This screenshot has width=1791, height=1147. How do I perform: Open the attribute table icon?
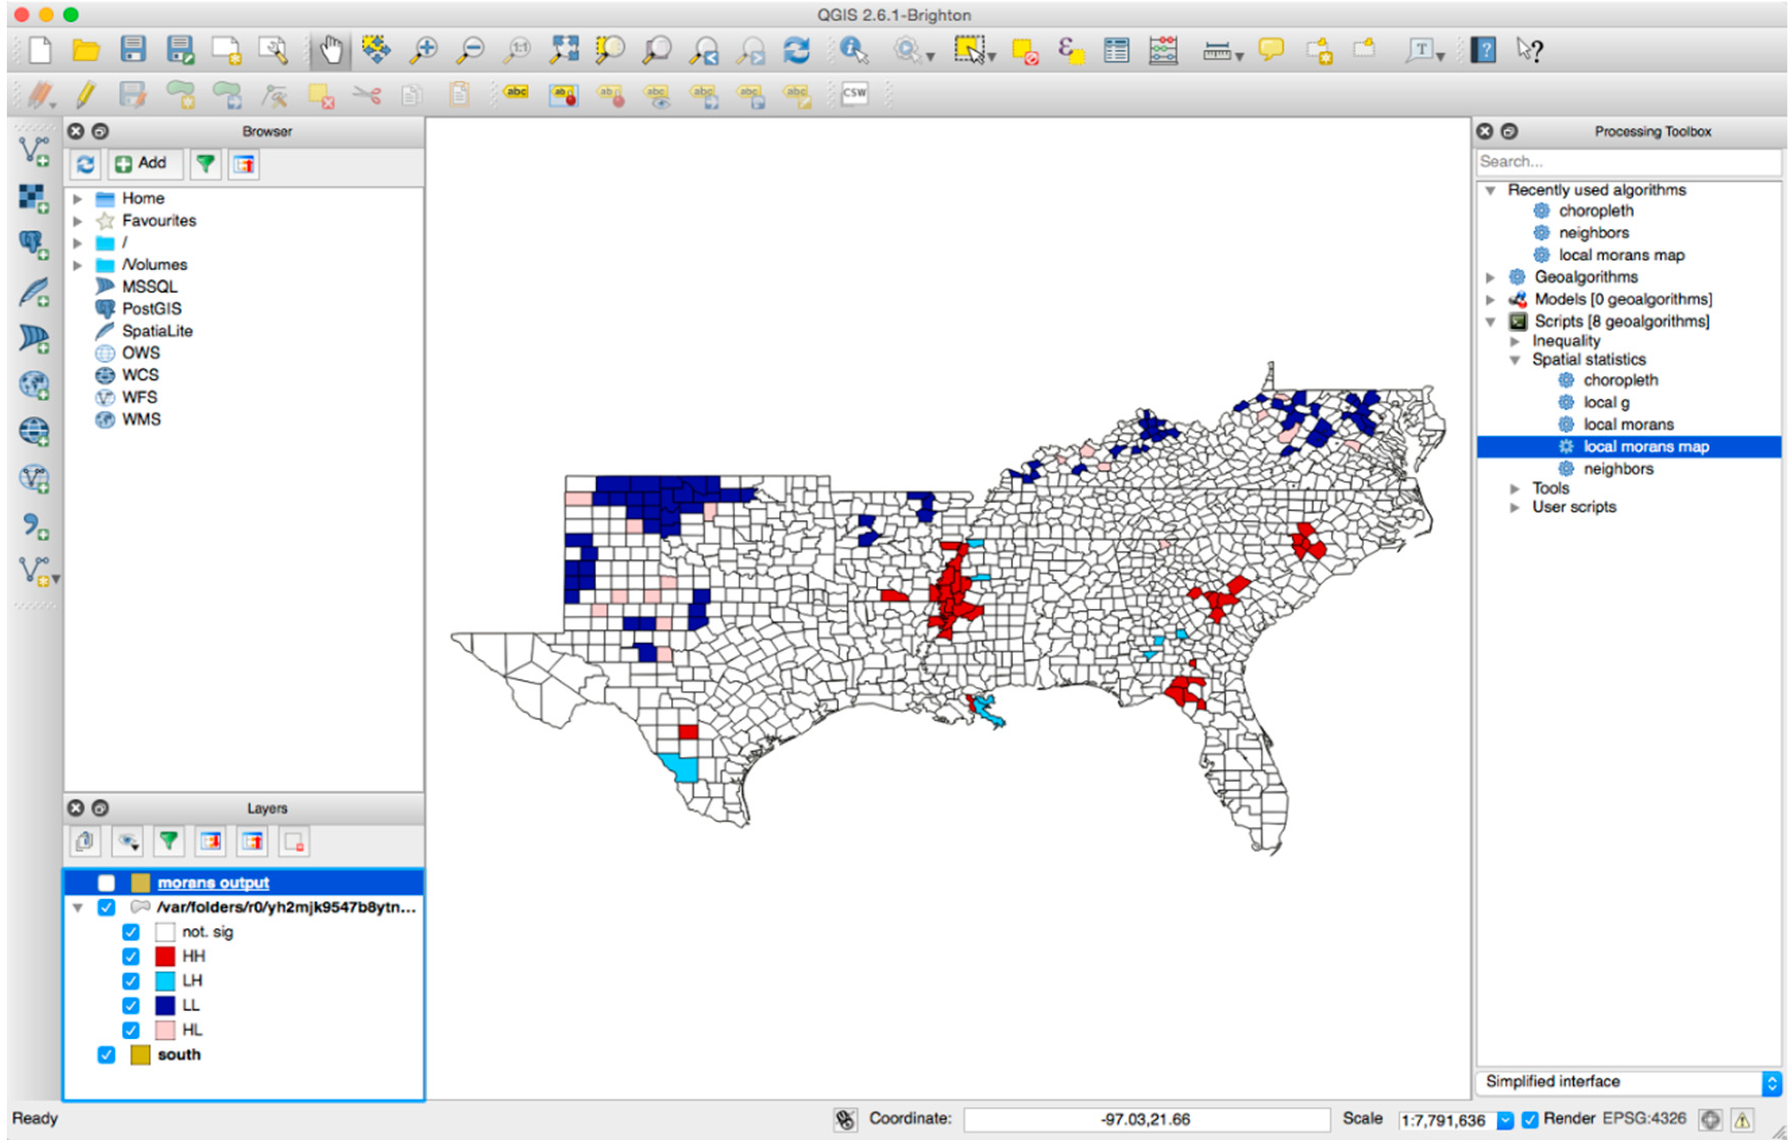coord(1115,50)
